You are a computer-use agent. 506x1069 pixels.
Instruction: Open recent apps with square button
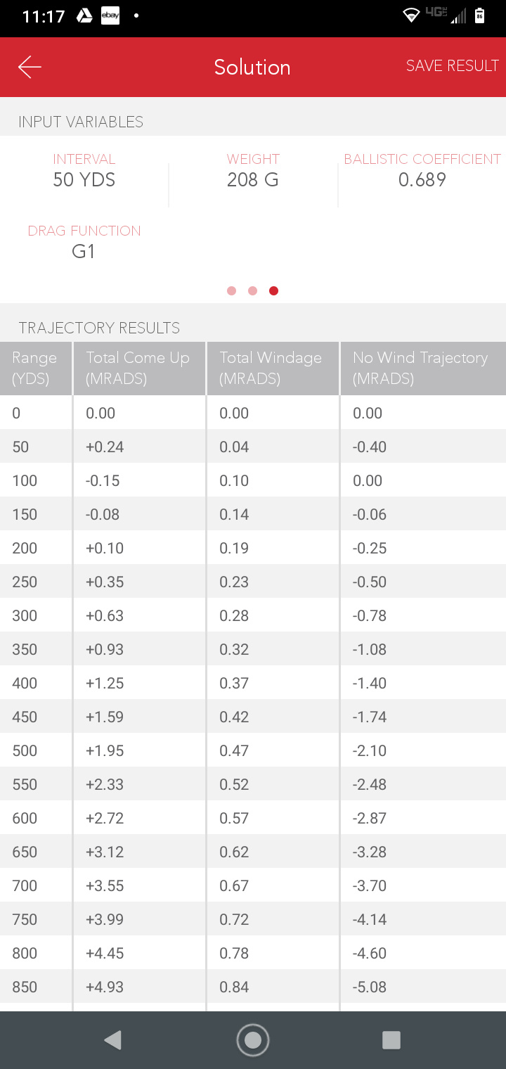coord(391,1039)
